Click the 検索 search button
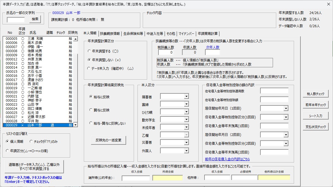333x187 pixels. tap(35, 19)
